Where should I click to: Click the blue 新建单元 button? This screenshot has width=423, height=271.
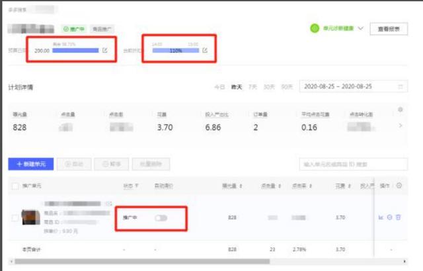pyautogui.click(x=31, y=164)
